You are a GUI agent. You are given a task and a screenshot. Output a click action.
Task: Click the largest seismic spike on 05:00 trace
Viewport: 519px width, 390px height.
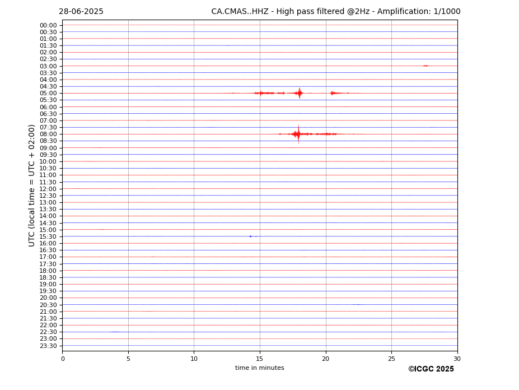pyautogui.click(x=300, y=93)
